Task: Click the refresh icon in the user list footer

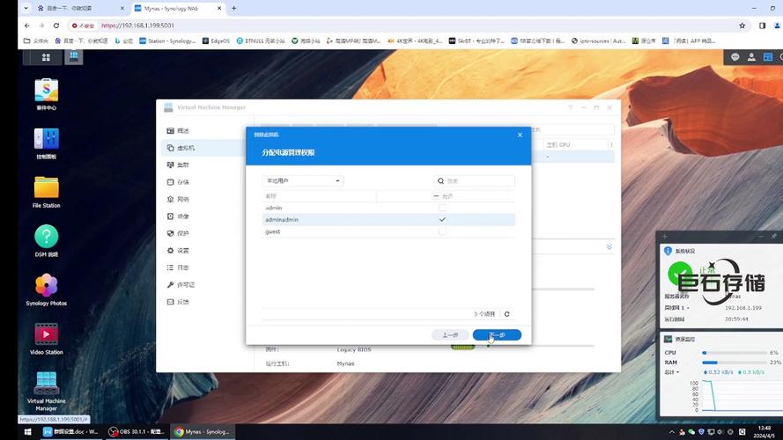Action: click(x=506, y=313)
